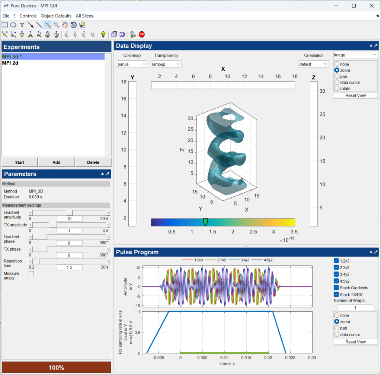Uncheck the Stack Gradients checkbox
The width and height of the screenshot is (381, 375).
coord(336,288)
